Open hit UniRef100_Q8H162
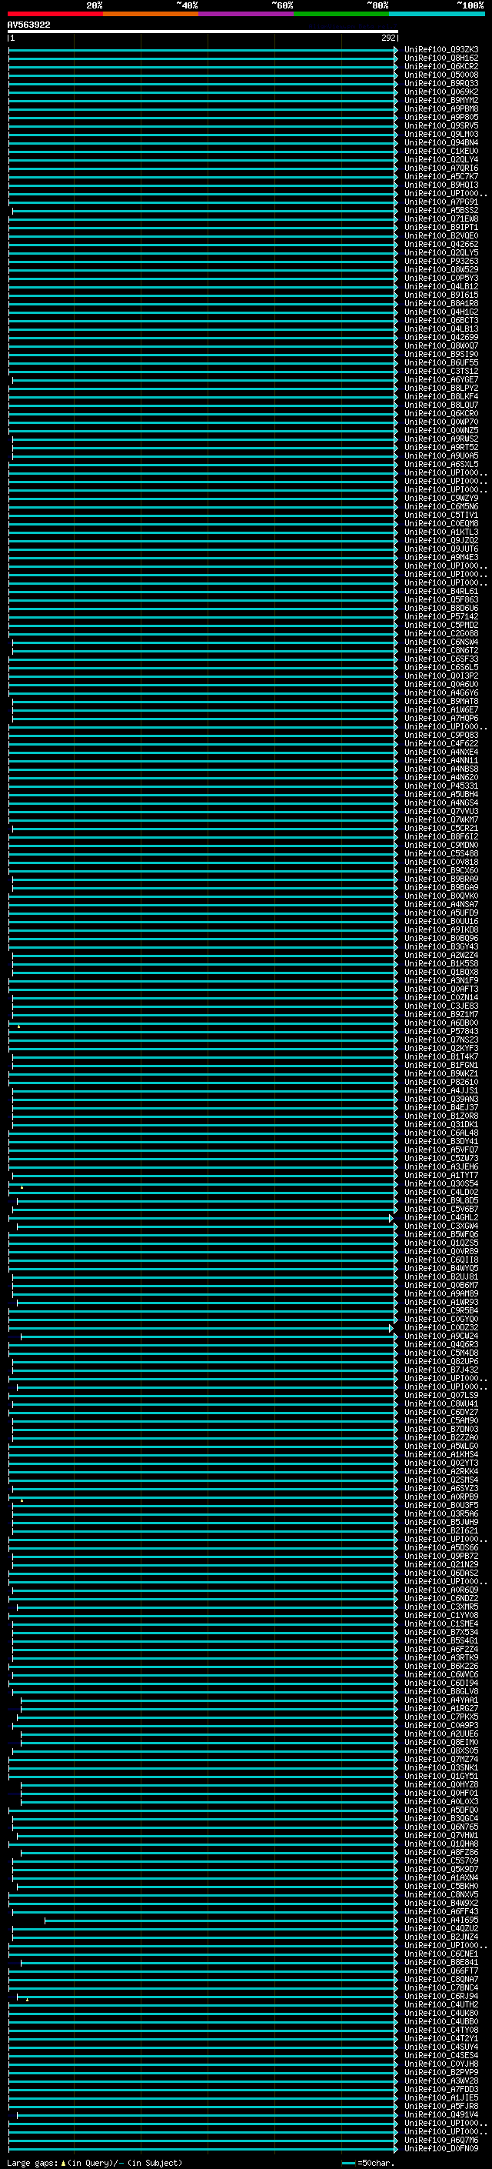 [441, 58]
